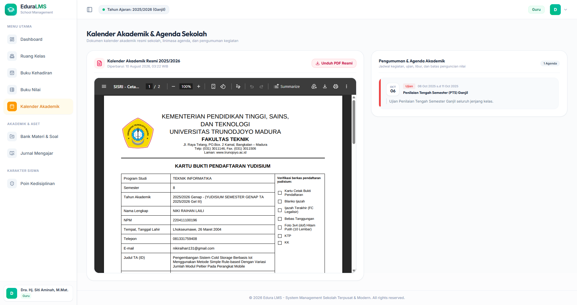The width and height of the screenshot is (577, 305).
Task: Select Buku Nilai menu item
Action: (38, 90)
